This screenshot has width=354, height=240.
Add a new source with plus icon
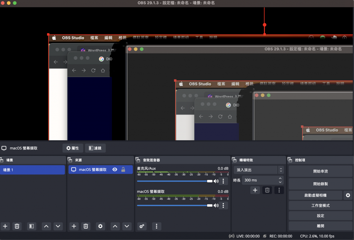(x=74, y=226)
